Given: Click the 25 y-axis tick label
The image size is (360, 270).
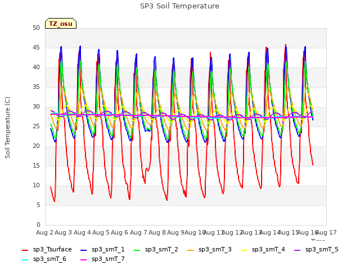Looking at the screenshot, I should tap(36, 126).
